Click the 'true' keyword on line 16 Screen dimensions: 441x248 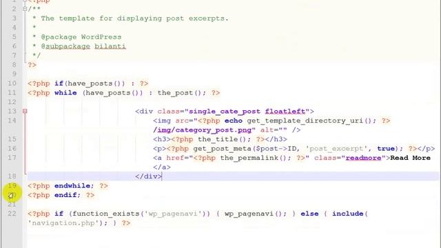pyautogui.click(x=386, y=149)
